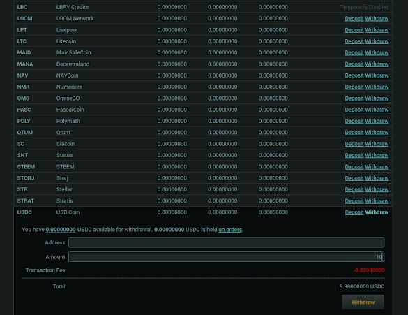Open the on orders link
This screenshot has width=408, height=315.
230,230
